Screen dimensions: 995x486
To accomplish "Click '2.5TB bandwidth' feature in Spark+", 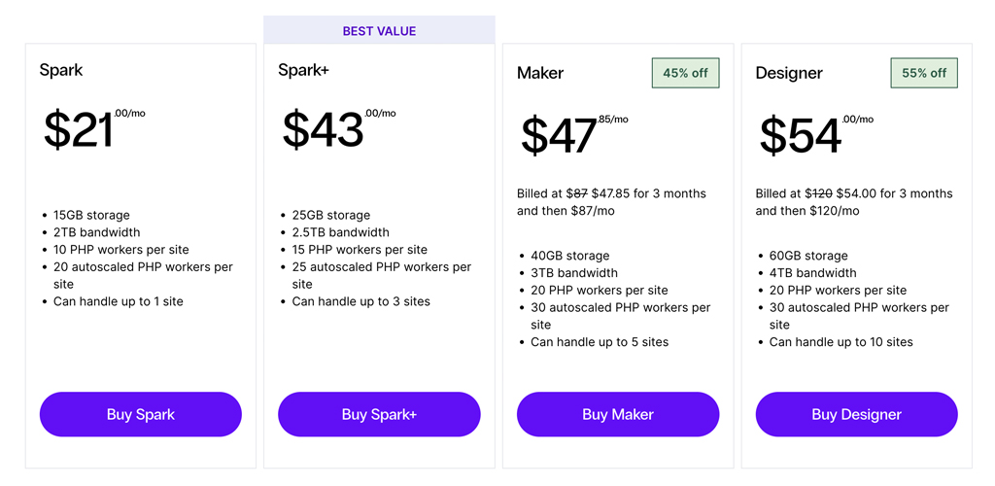I will (341, 232).
